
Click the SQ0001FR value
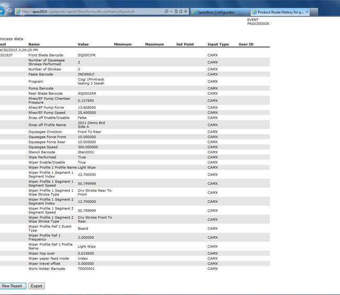point(87,55)
